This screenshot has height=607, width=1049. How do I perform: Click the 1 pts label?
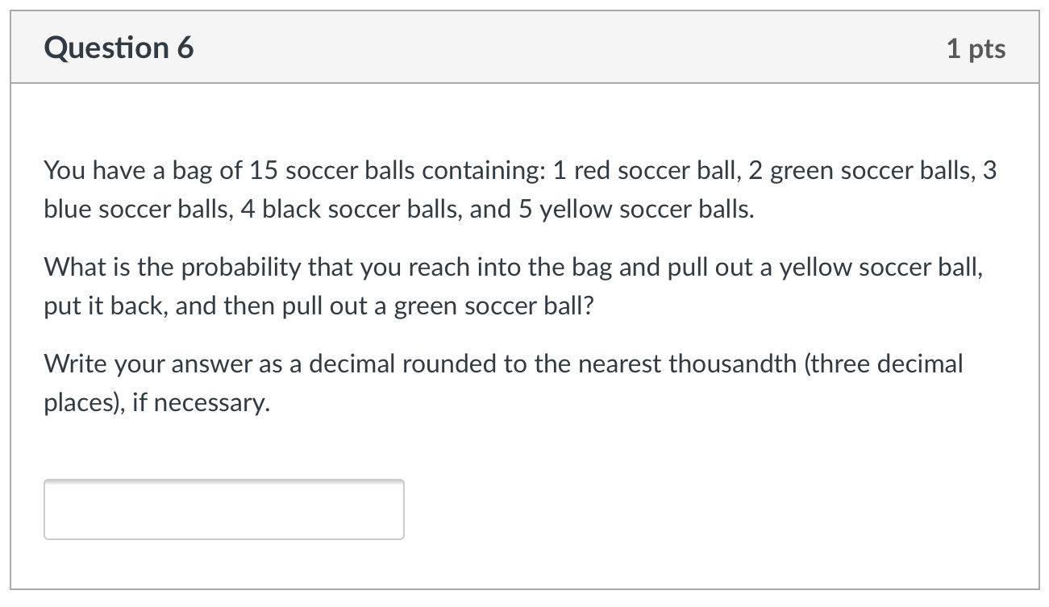[977, 48]
